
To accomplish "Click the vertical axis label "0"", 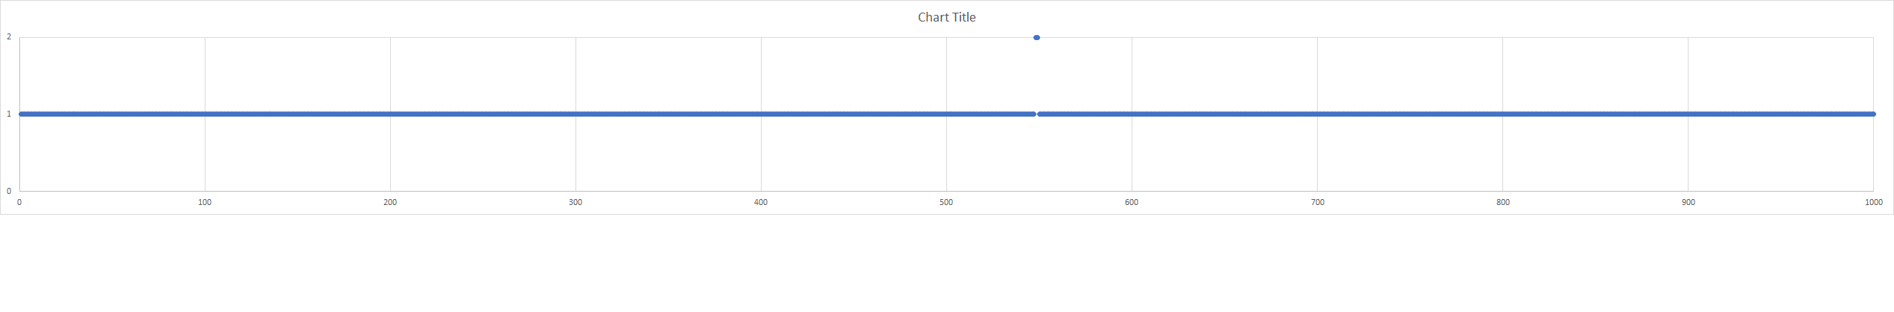I will click(9, 191).
